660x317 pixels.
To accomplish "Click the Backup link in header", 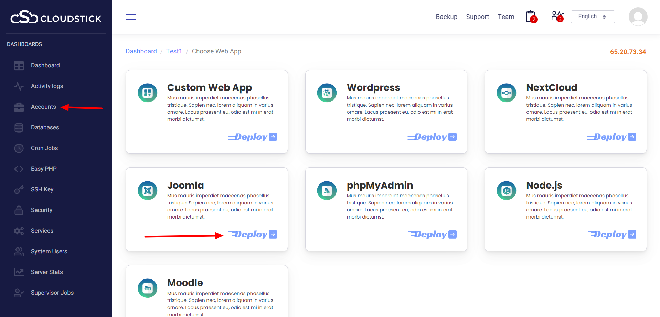I will [x=446, y=17].
